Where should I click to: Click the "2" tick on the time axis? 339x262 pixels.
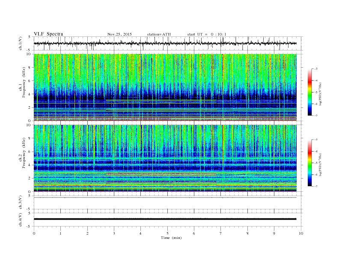87,233
